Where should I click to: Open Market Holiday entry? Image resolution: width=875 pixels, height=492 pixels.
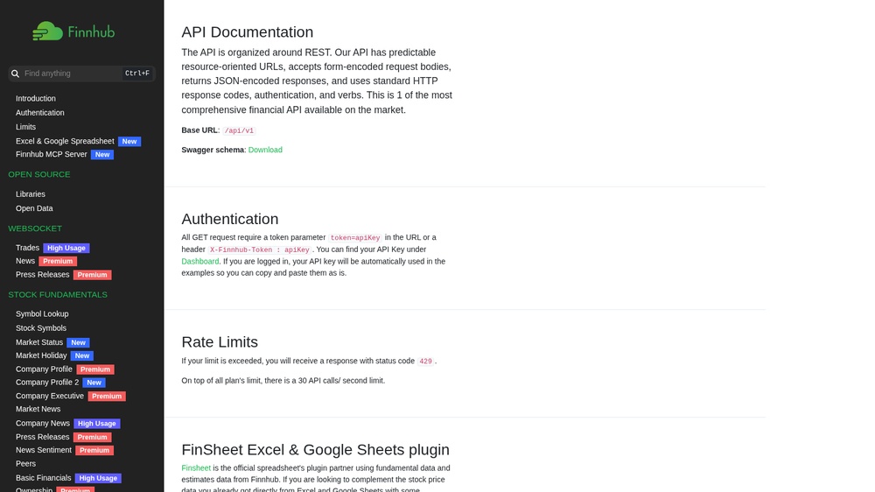point(41,355)
